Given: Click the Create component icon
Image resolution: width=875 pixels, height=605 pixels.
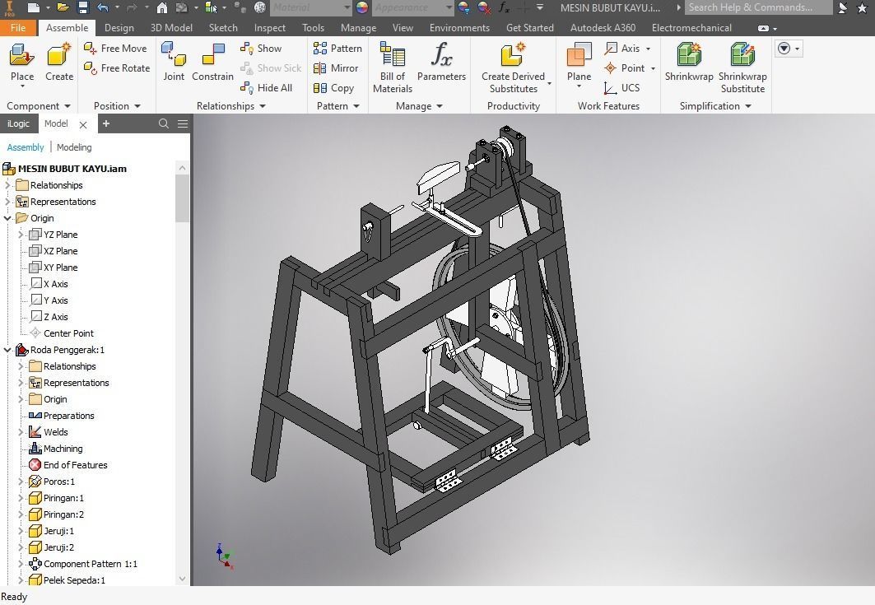Looking at the screenshot, I should [x=59, y=56].
